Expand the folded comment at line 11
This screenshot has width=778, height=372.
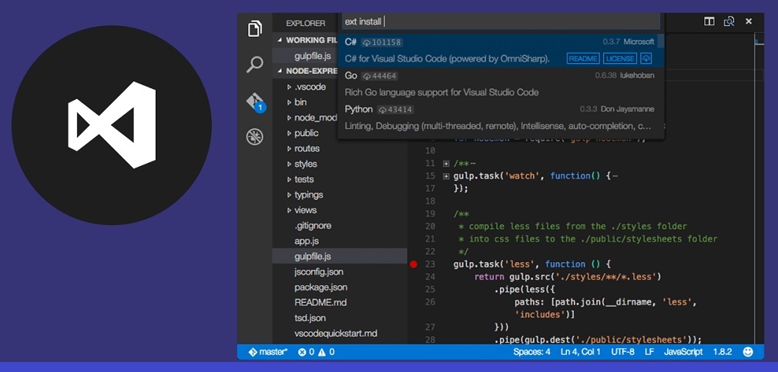[445, 164]
